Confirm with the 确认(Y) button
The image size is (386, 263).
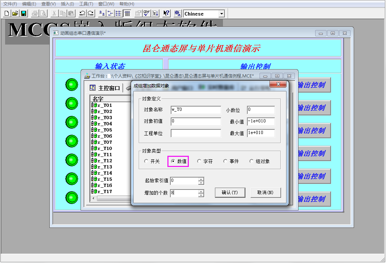[x=230, y=192]
